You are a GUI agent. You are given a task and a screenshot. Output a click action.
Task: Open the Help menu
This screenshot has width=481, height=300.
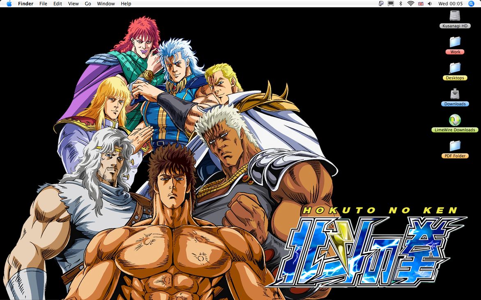[x=126, y=4]
